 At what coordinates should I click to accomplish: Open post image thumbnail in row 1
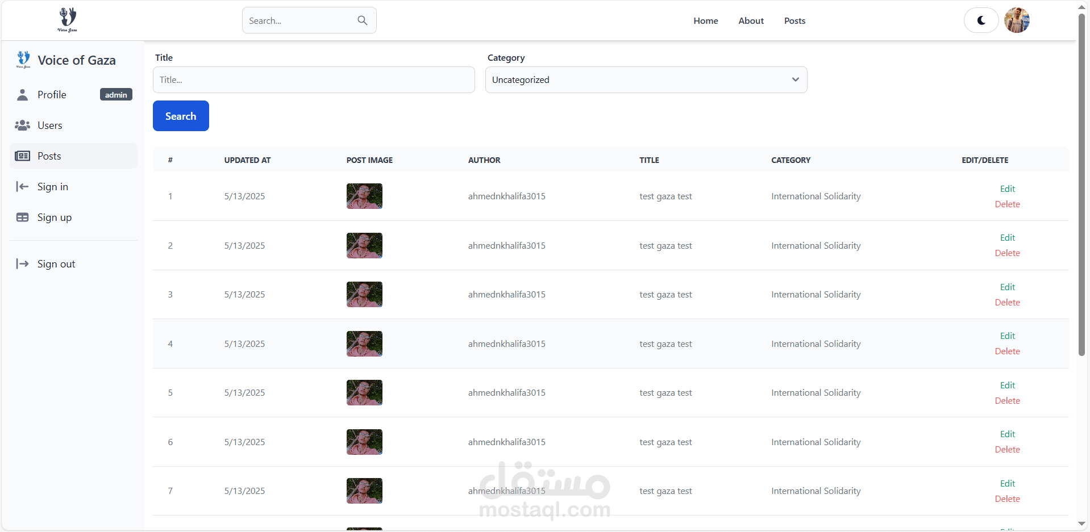364,196
